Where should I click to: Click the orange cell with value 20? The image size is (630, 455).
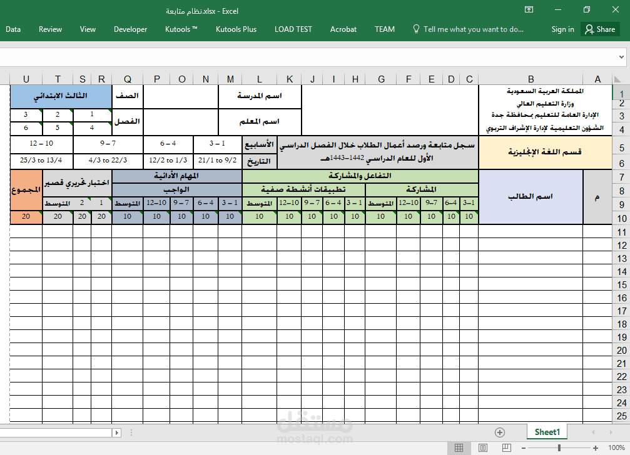(26, 217)
